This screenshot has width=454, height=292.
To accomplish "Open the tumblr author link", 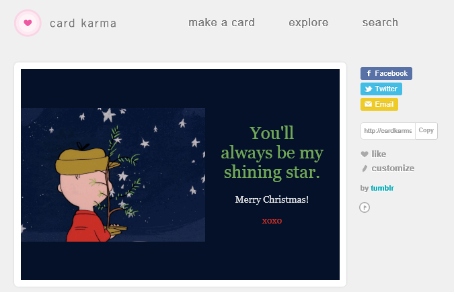I will [x=382, y=188].
